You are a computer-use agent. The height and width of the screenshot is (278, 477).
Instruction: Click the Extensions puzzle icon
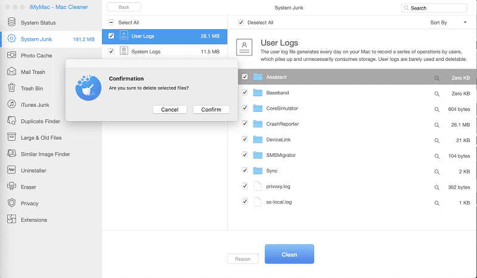[x=11, y=219]
